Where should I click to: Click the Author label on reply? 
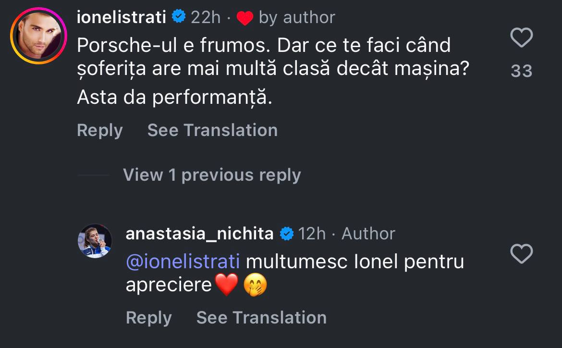pyautogui.click(x=368, y=234)
